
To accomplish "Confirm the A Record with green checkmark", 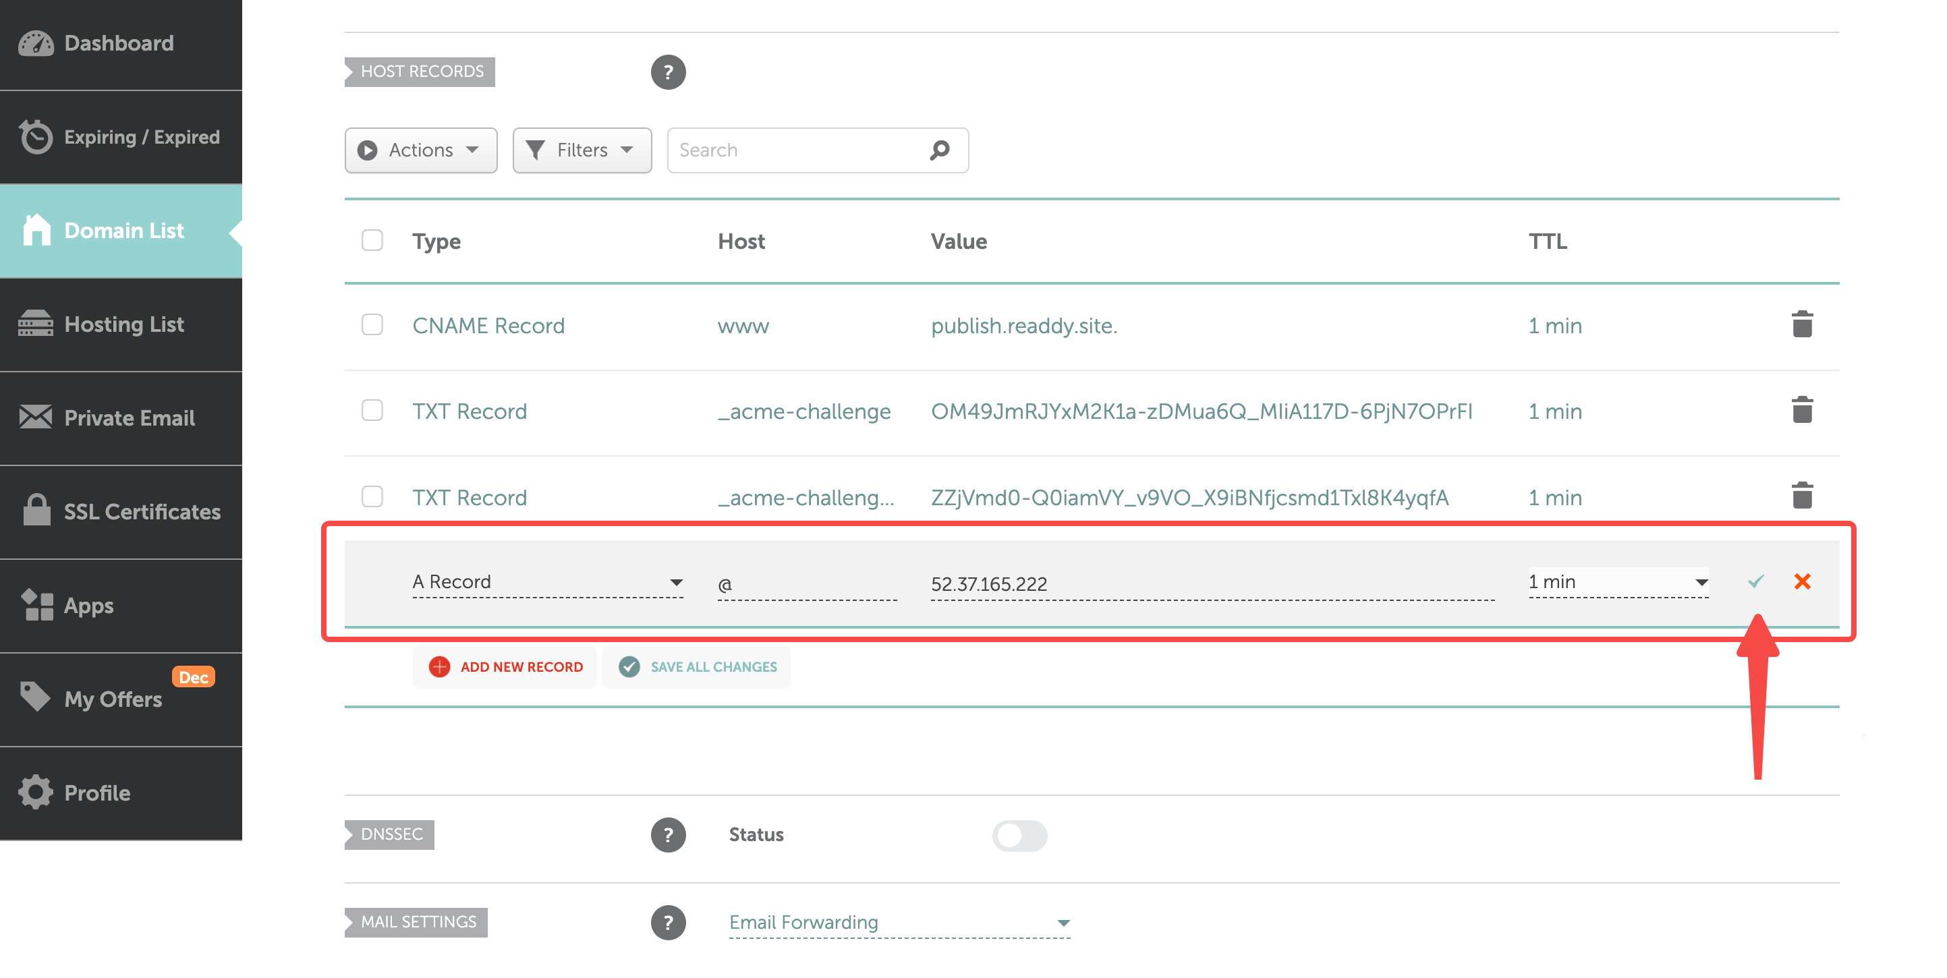I will tap(1755, 581).
